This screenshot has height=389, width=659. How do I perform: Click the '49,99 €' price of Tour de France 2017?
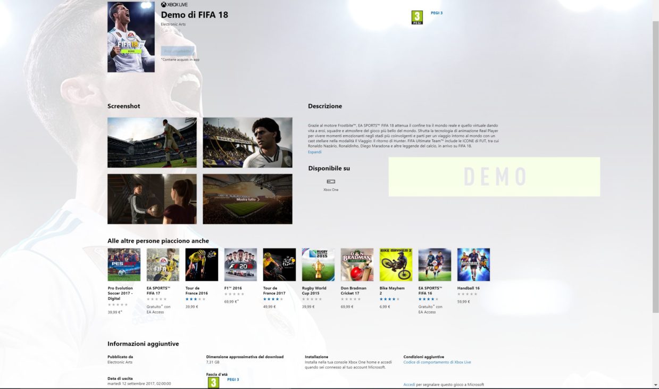(x=269, y=307)
